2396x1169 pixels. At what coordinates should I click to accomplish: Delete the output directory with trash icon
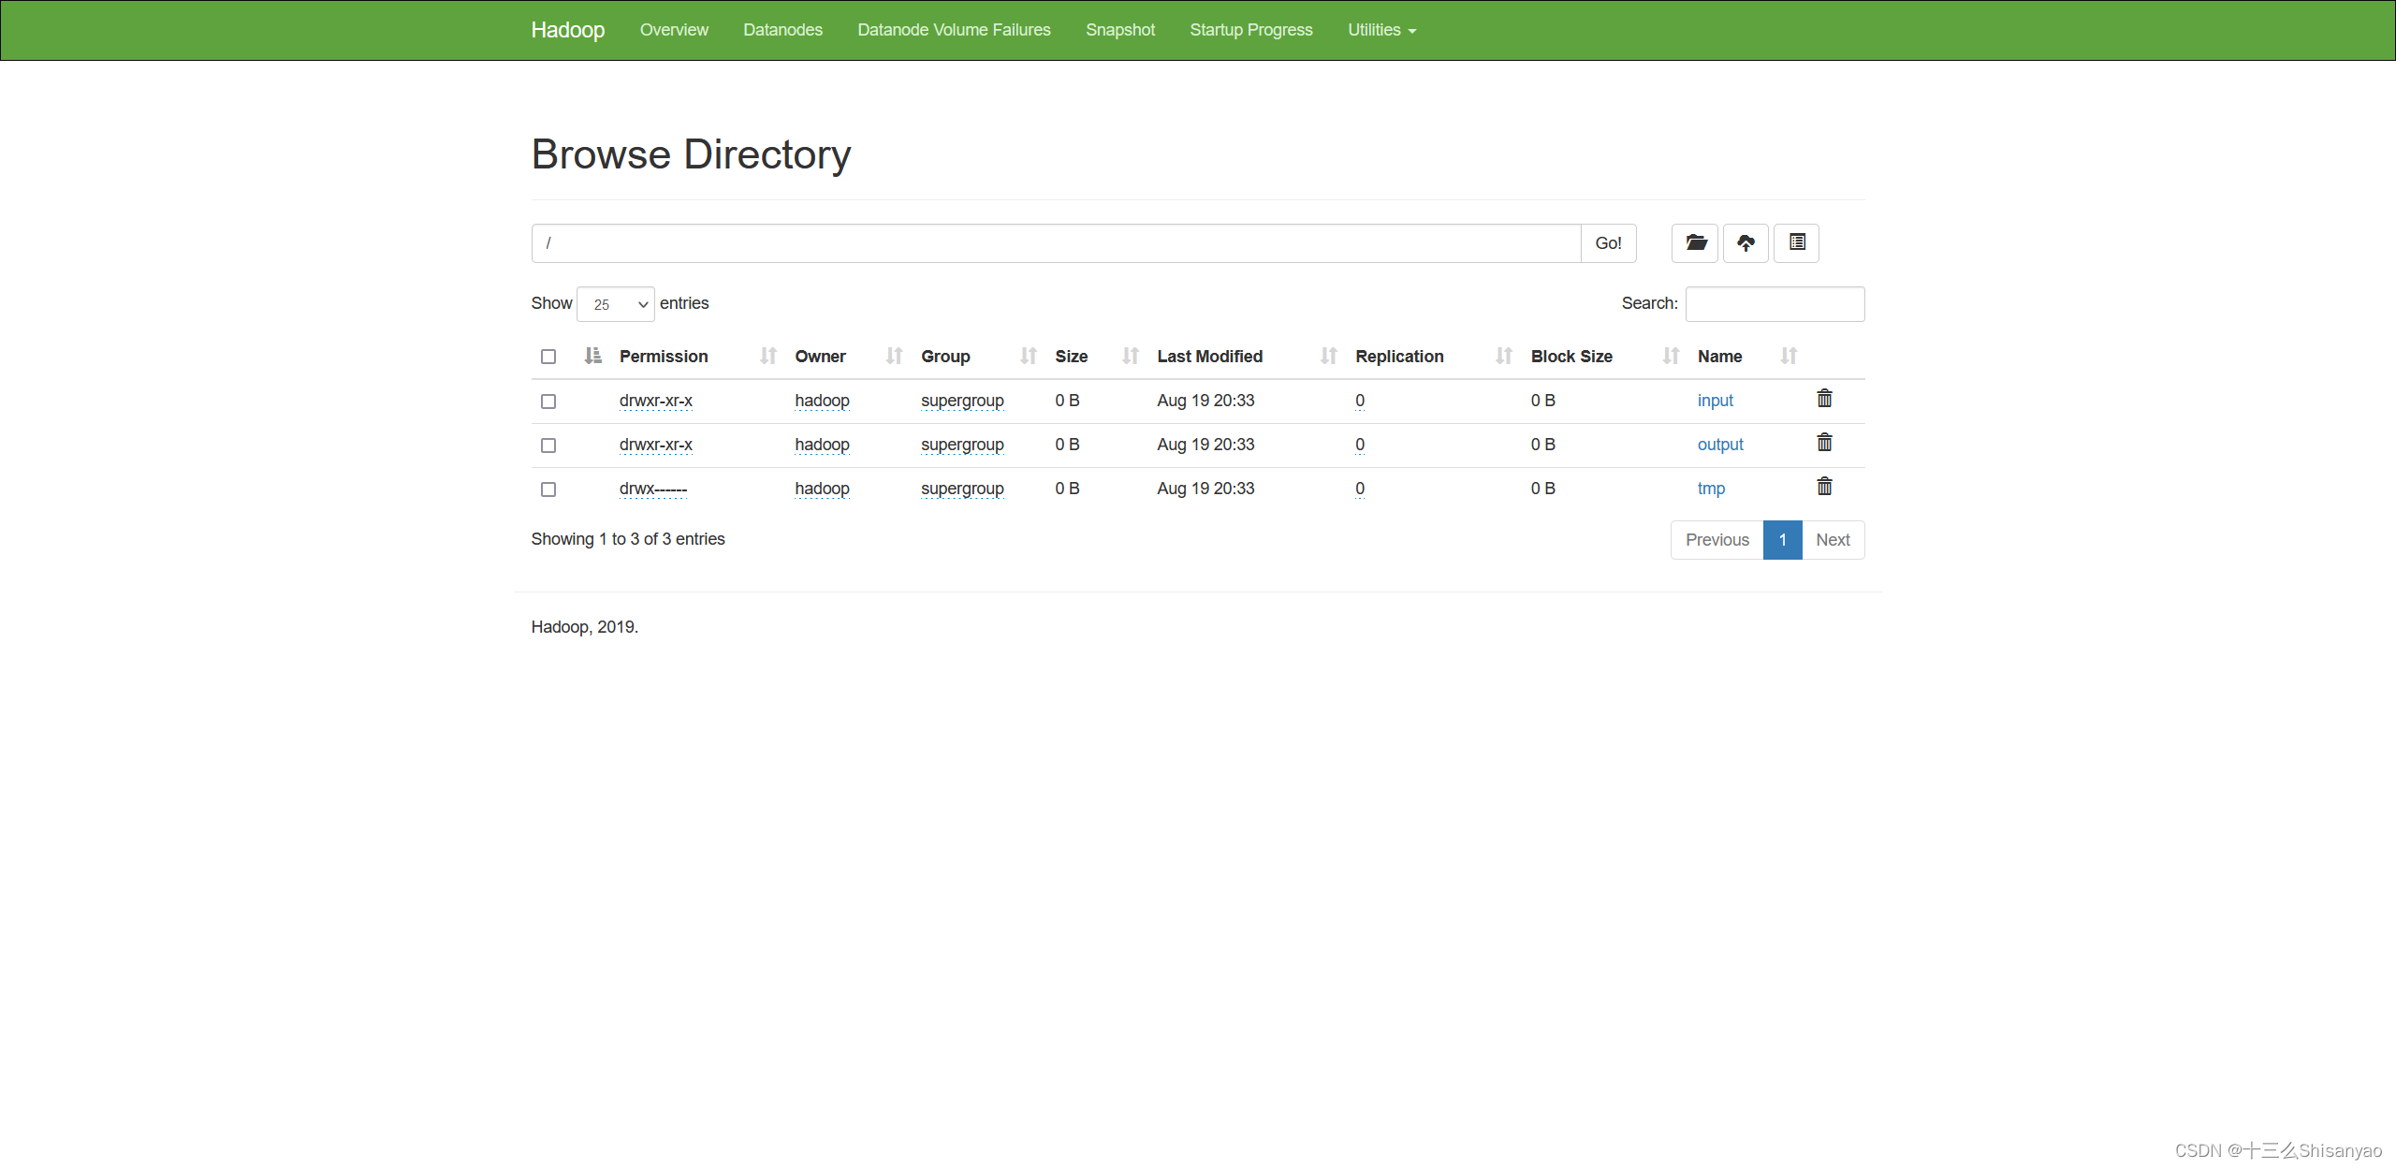tap(1824, 443)
